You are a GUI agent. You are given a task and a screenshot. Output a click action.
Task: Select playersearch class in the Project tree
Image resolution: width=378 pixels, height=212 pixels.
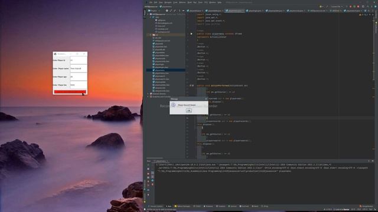[x=160, y=76]
